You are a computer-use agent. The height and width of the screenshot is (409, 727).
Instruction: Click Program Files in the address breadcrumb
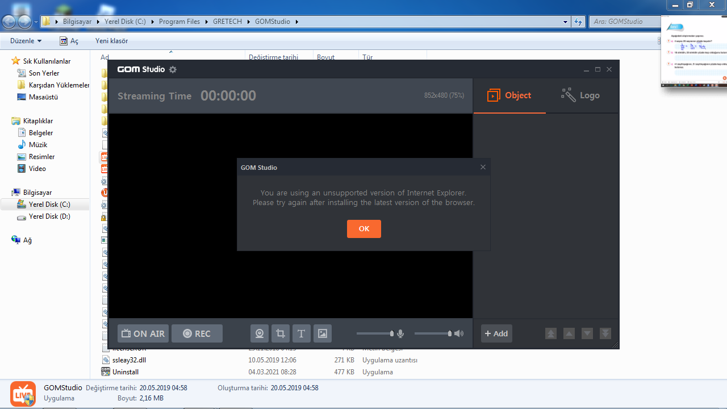click(x=179, y=22)
